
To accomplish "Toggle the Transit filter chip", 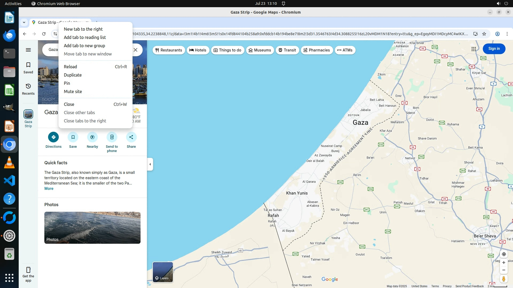I will (287, 50).
